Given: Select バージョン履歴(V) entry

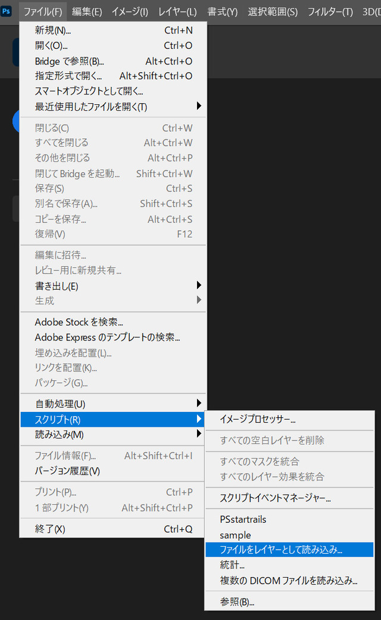Looking at the screenshot, I should click(x=113, y=471).
